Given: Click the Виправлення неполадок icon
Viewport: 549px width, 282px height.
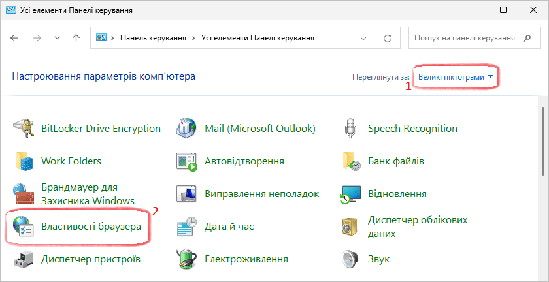Looking at the screenshot, I should click(x=187, y=194).
